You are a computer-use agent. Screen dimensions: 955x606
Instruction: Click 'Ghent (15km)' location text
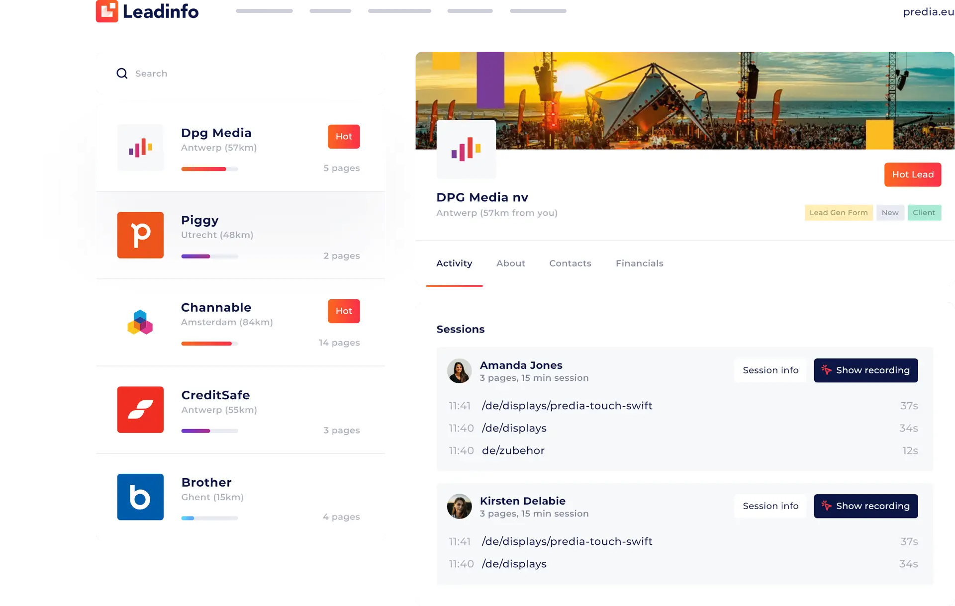pyautogui.click(x=212, y=497)
